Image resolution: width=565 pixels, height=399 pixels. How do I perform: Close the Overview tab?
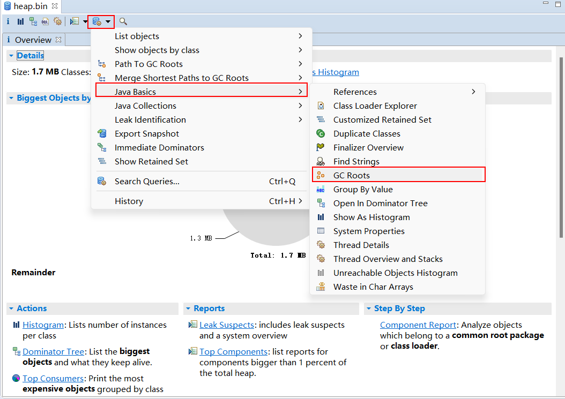point(58,39)
